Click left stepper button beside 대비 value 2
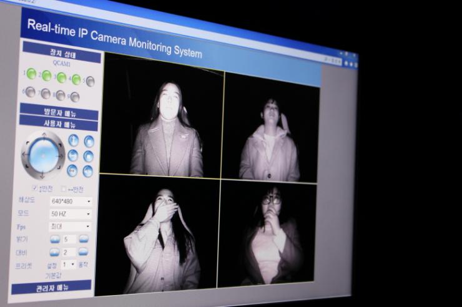This screenshot has height=307, width=462. point(54,252)
